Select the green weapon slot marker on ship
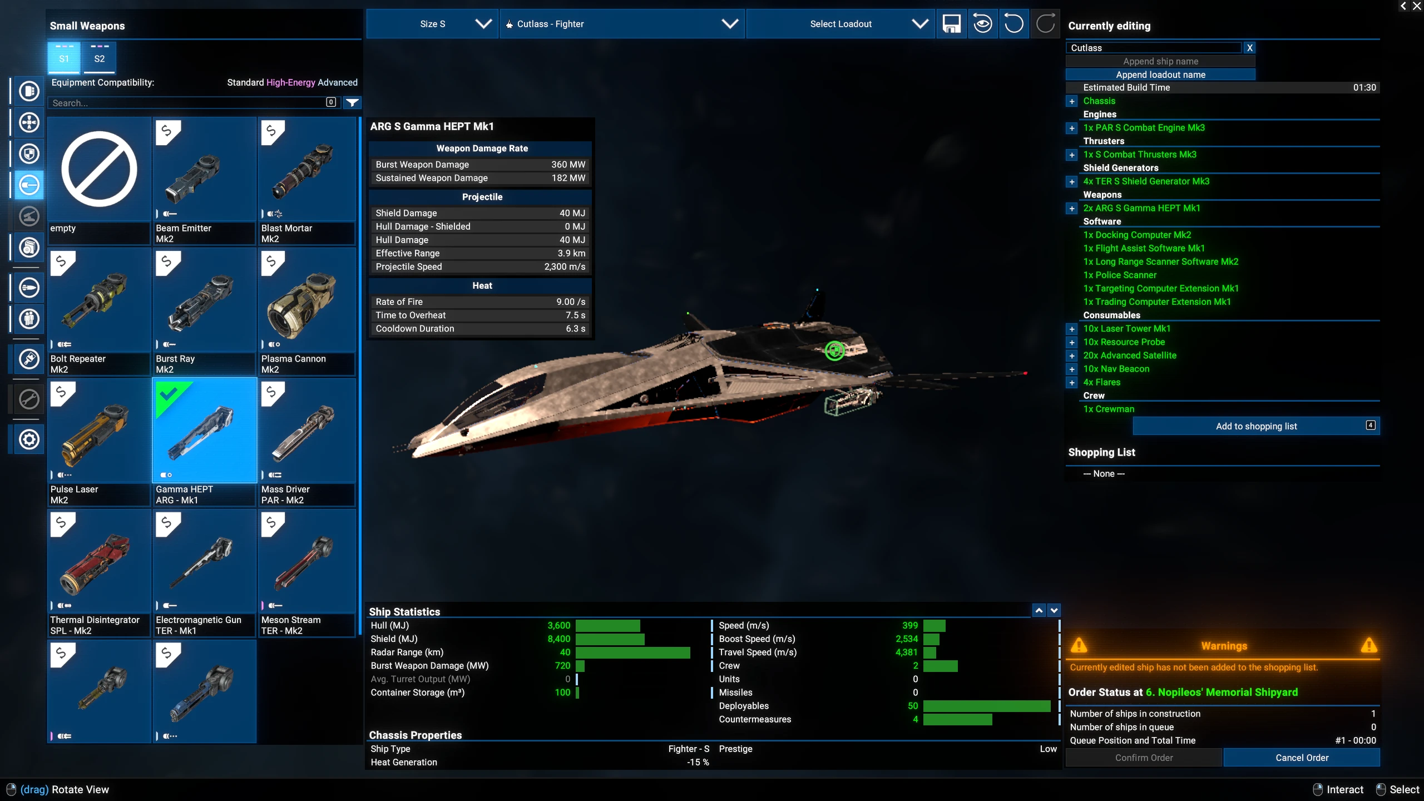Screen dimensions: 1424x801 pyautogui.click(x=834, y=350)
